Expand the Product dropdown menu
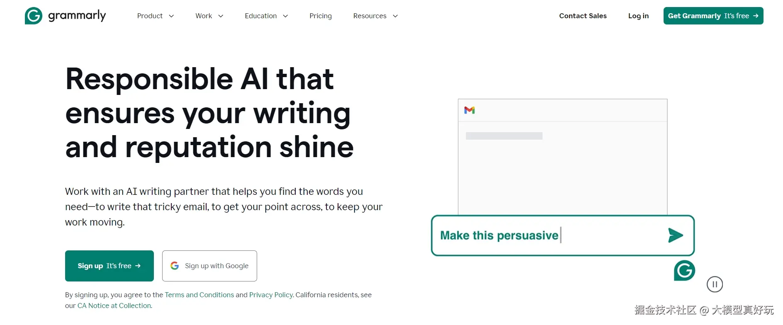The width and height of the screenshot is (783, 325). tap(156, 16)
